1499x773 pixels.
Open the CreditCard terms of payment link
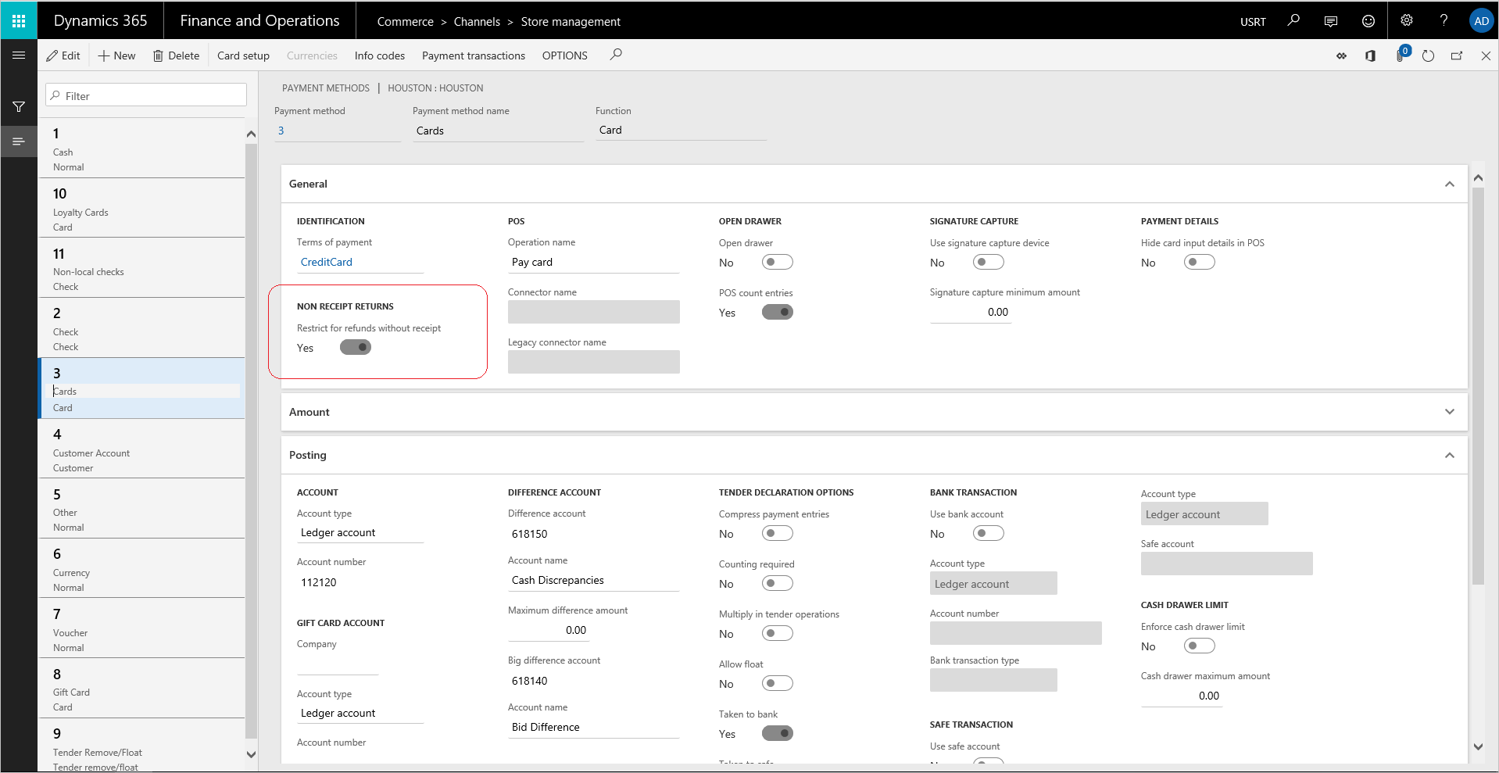[326, 262]
